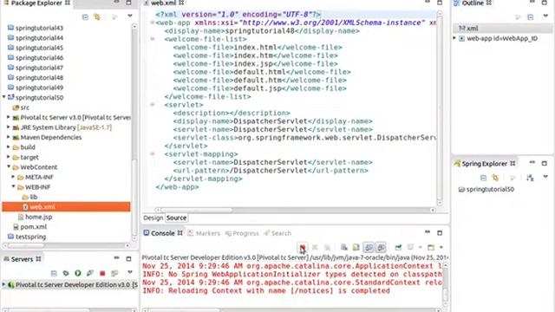This screenshot has height=312, width=555.
Task: Select the web.xml editor tab
Action: [164, 3]
